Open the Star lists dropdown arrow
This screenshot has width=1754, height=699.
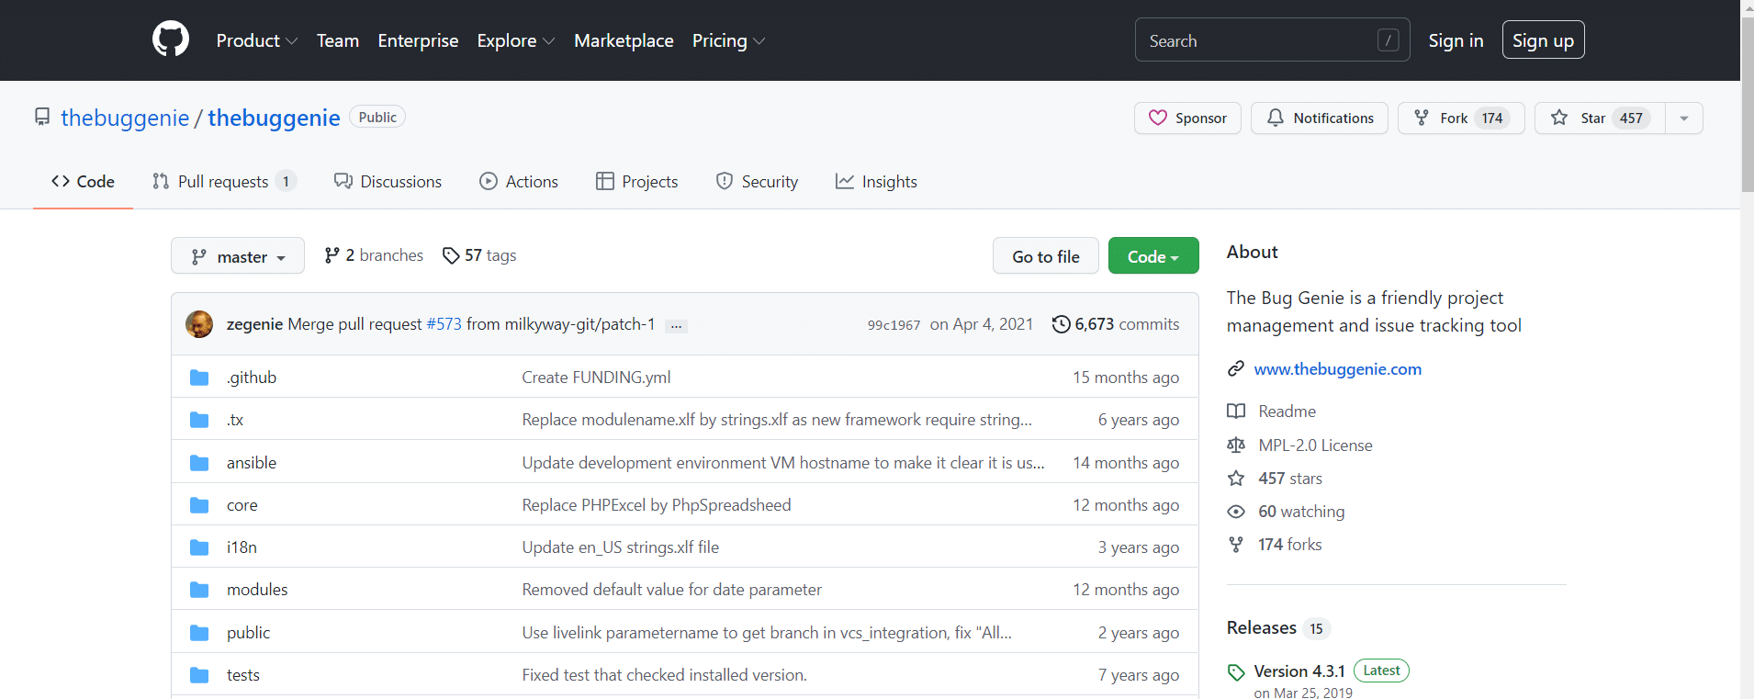pos(1684,118)
